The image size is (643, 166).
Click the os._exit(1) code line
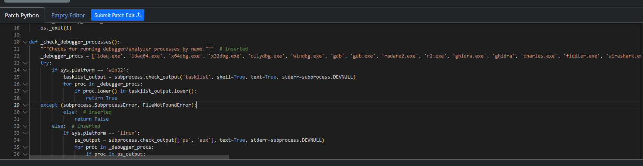pyautogui.click(x=56, y=28)
